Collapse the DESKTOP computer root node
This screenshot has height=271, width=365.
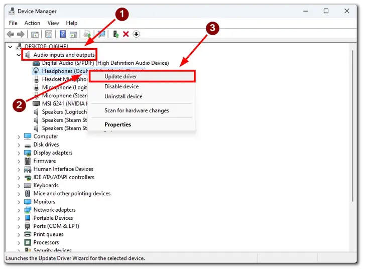coord(10,47)
